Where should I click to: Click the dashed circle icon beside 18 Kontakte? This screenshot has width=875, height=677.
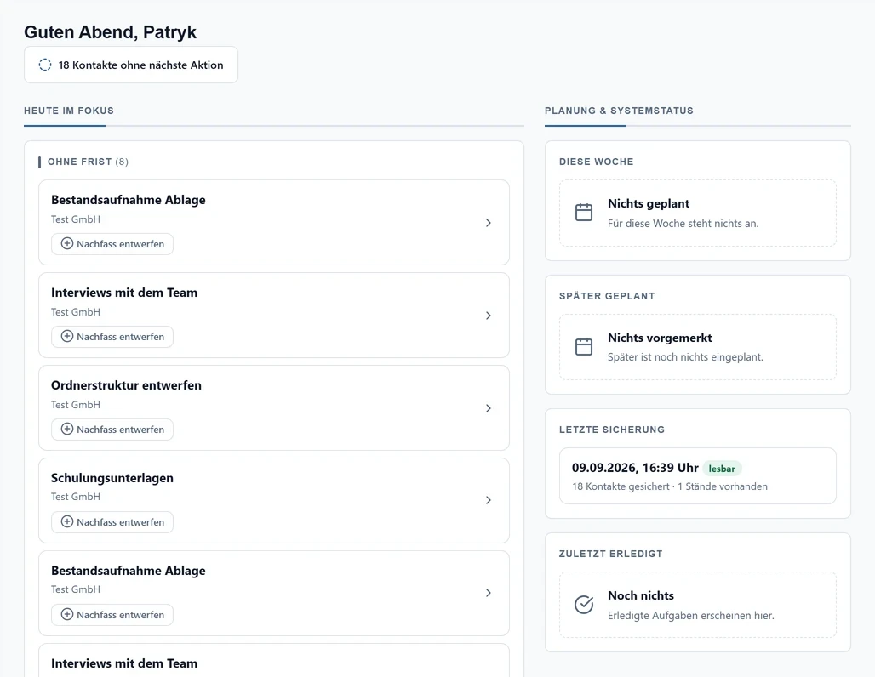click(45, 65)
